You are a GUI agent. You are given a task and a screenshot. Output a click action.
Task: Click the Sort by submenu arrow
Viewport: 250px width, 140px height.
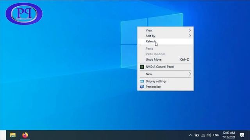190,36
